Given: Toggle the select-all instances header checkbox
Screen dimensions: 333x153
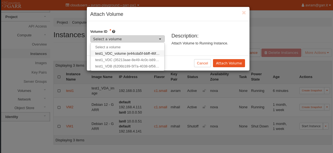Looking at the screenshot, I should (59, 77).
